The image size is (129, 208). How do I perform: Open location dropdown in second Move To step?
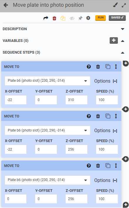pos(47,130)
